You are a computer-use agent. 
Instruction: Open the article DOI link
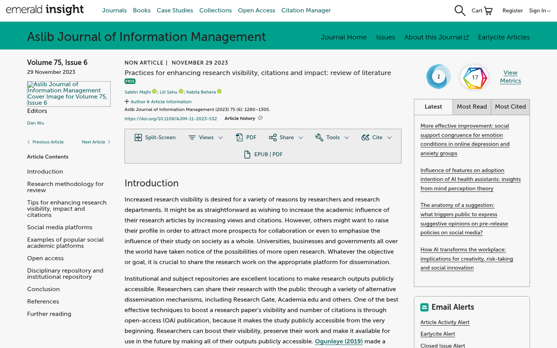[171, 118]
